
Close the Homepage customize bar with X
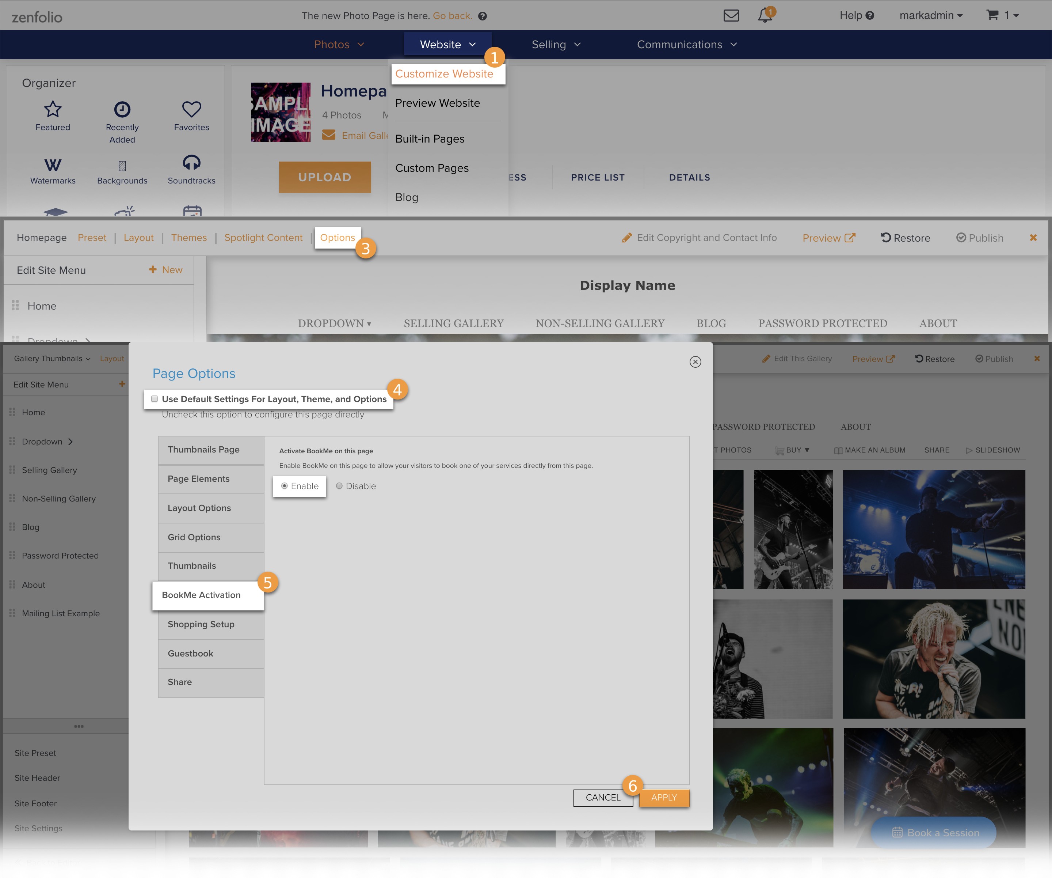[1033, 238]
